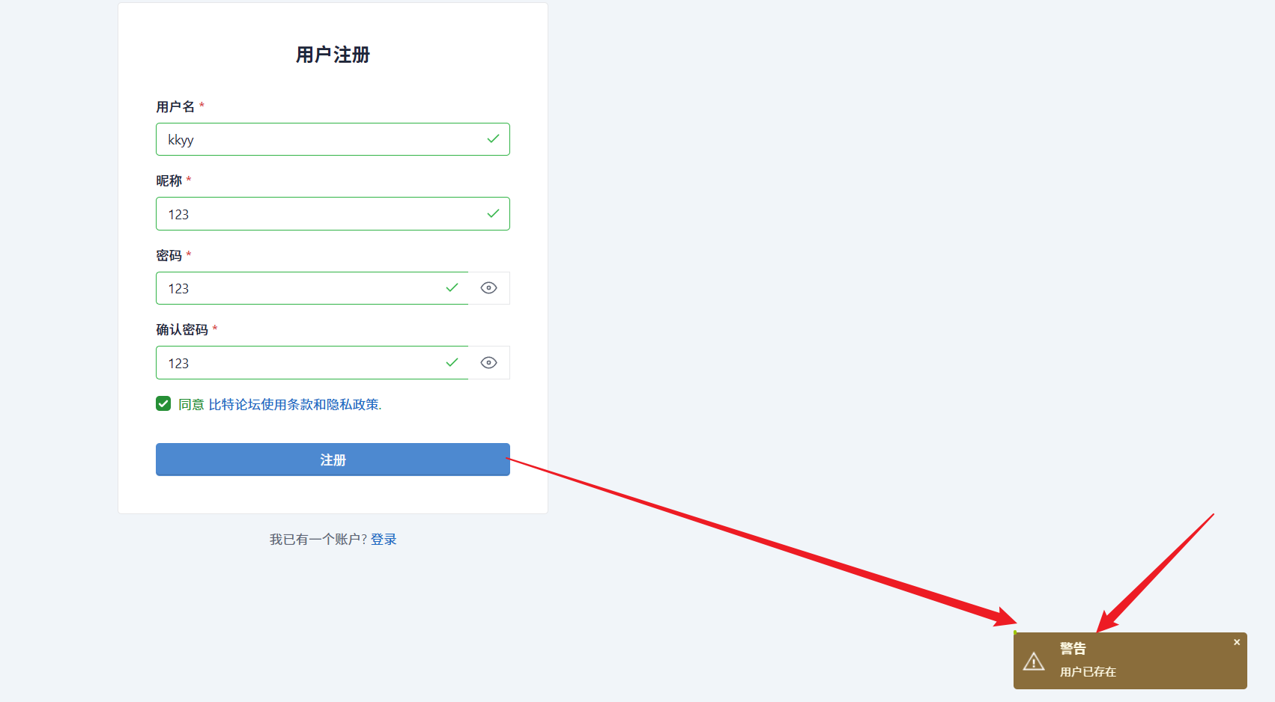Show password using the 密码 eye icon
The image size is (1275, 702).
click(488, 288)
